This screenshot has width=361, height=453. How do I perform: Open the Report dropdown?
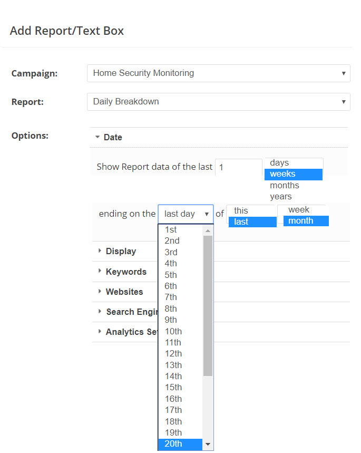tap(218, 102)
